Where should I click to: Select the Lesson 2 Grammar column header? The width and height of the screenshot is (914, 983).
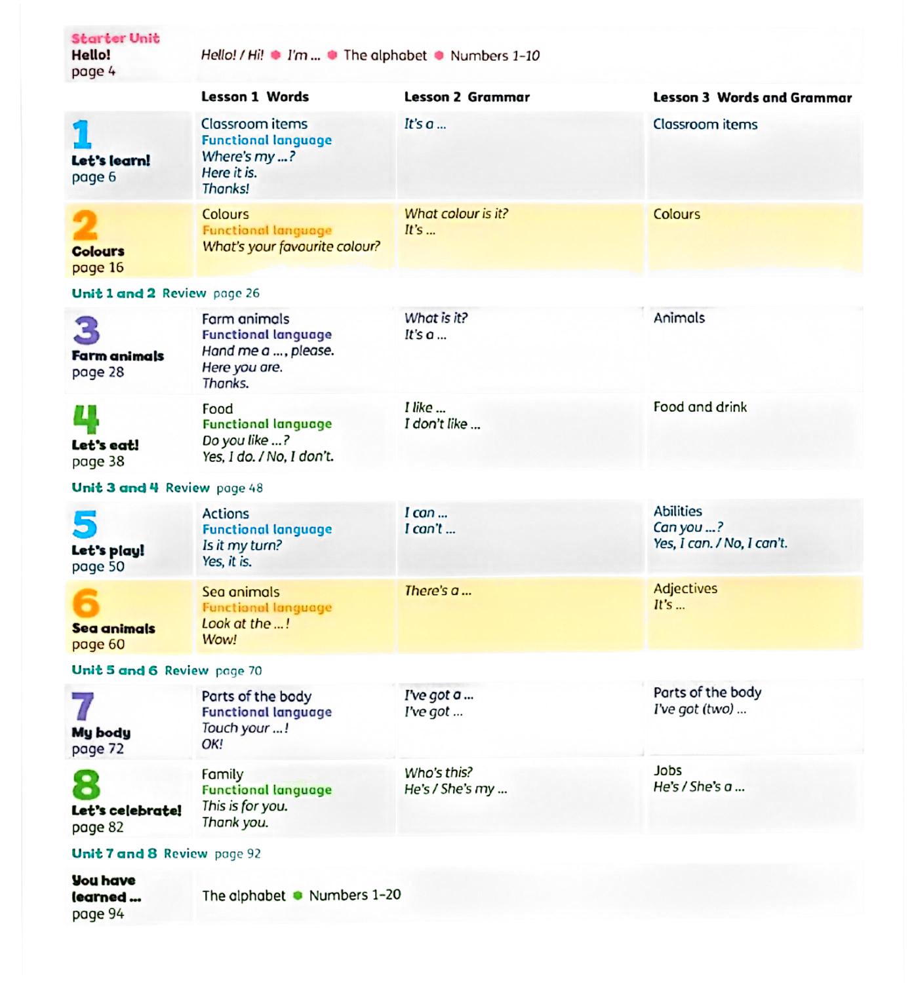click(466, 97)
